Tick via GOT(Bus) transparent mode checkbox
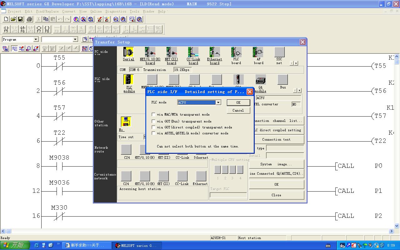Viewport: 400px width, 250px height. (153, 121)
